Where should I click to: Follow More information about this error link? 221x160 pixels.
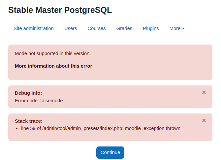click(x=53, y=66)
